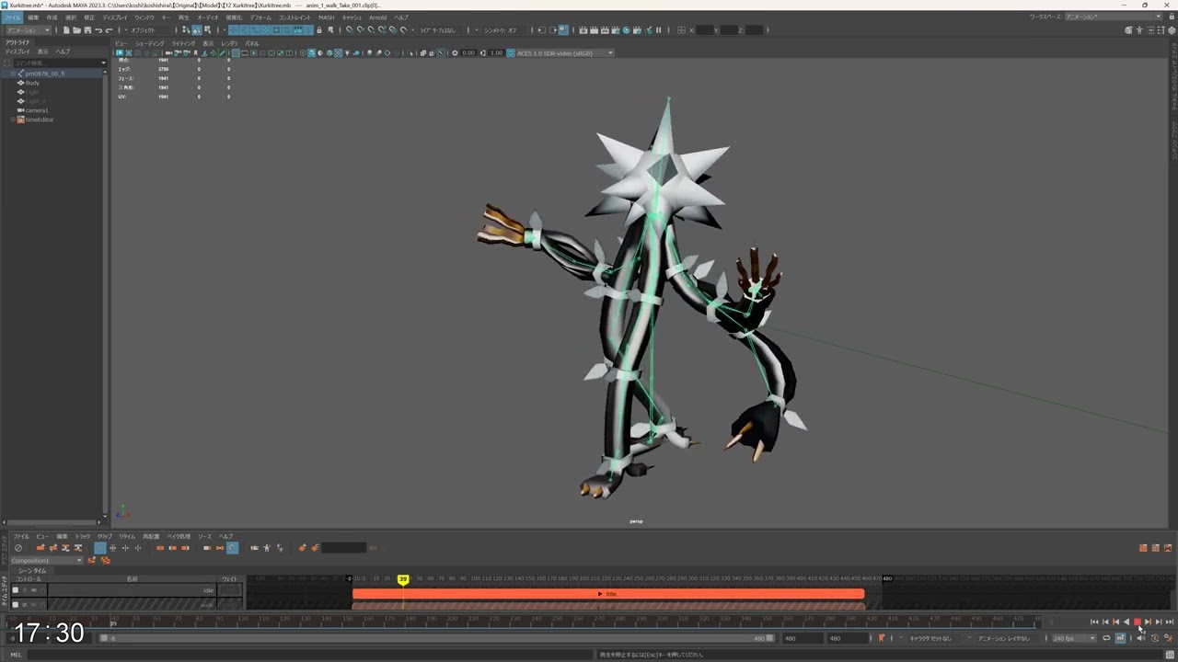The width and height of the screenshot is (1178, 662).
Task: Open the animation preferences icon
Action: tap(1169, 638)
